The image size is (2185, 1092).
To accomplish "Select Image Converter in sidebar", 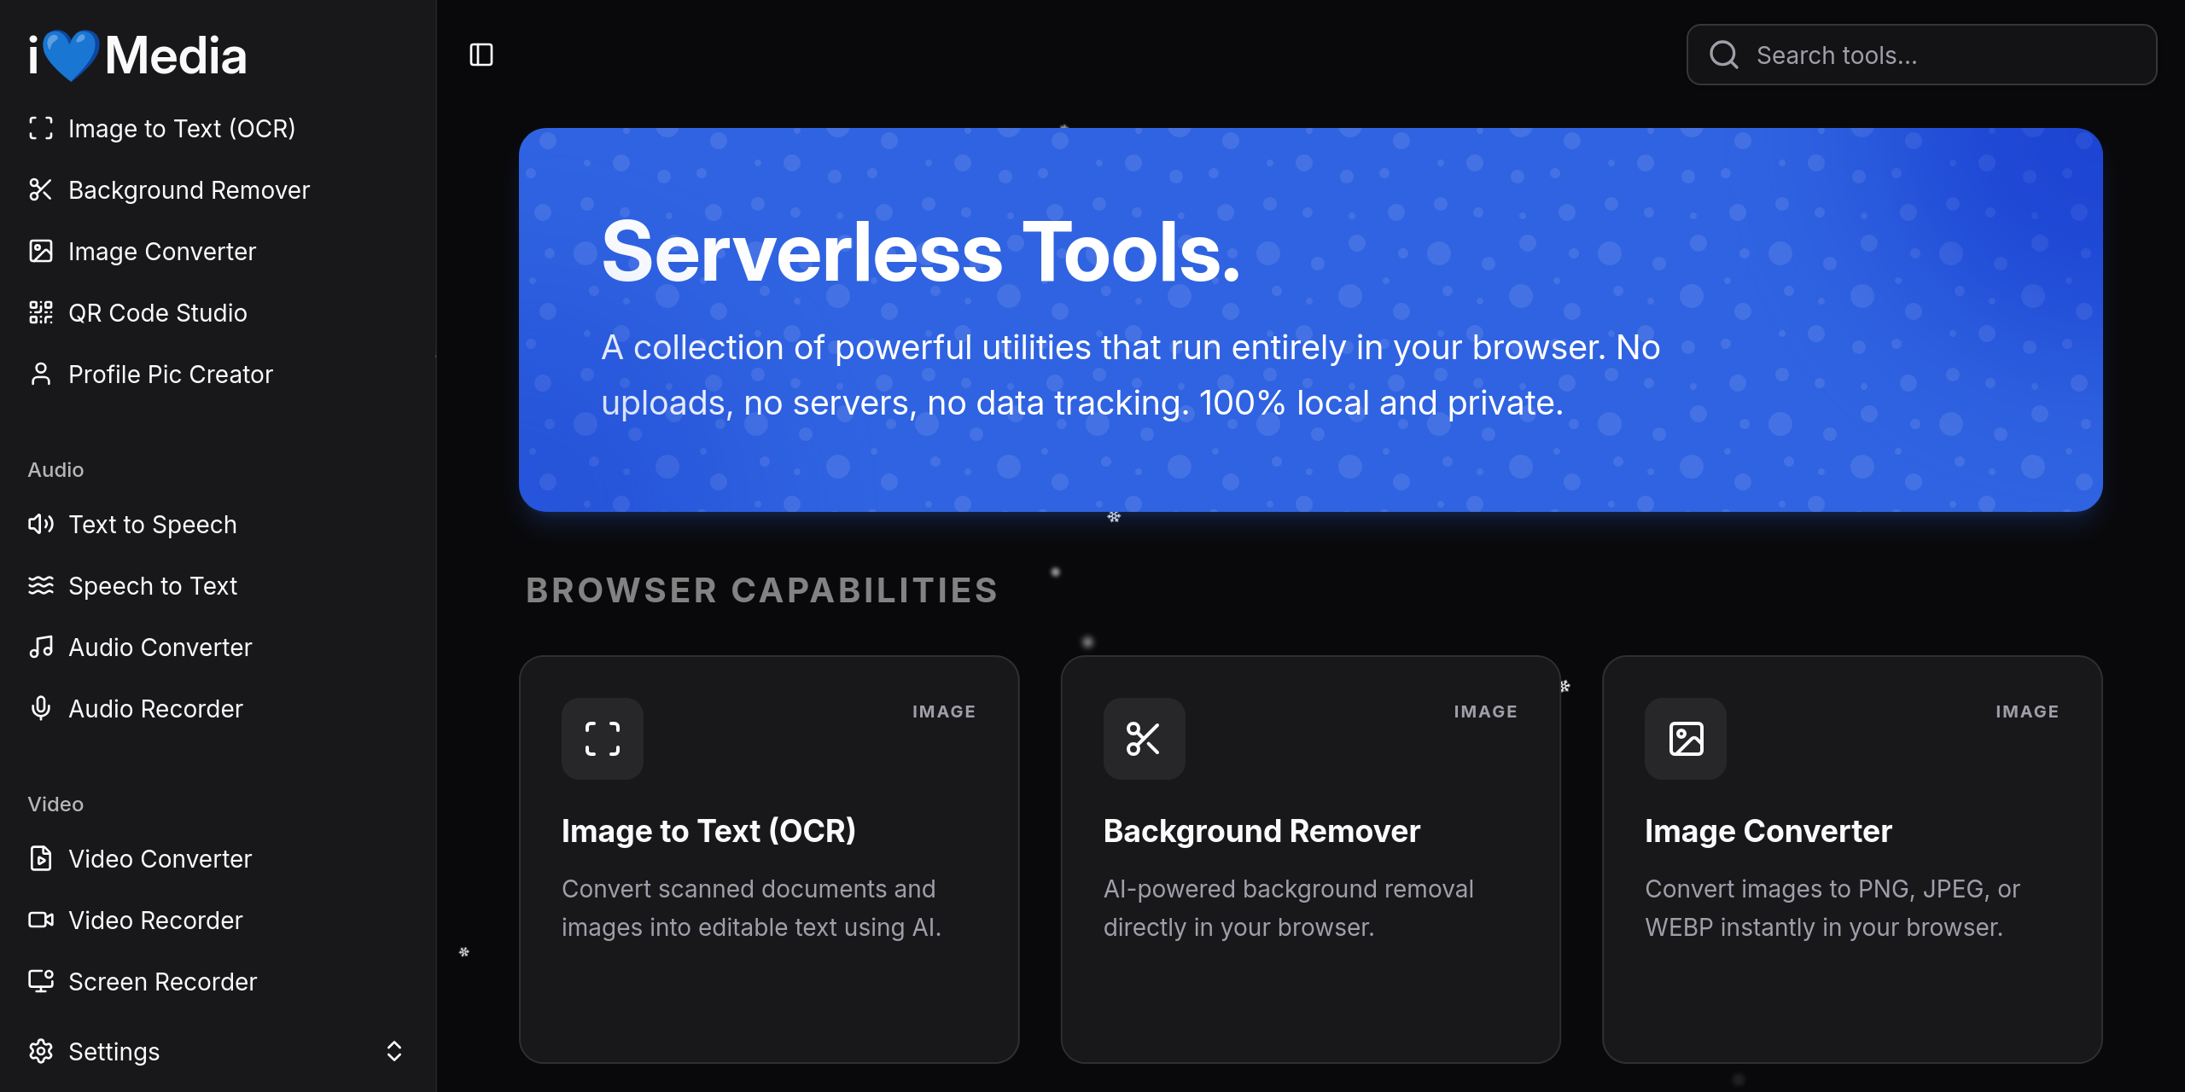I will point(161,252).
